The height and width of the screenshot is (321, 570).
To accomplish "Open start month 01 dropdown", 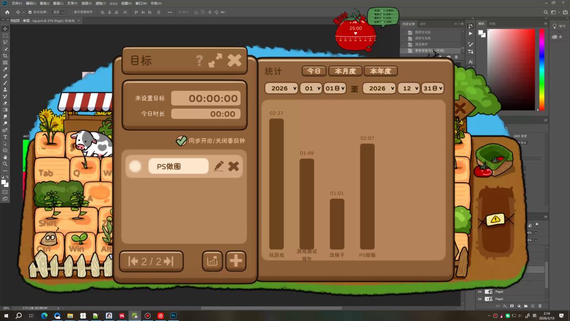I will (311, 88).
